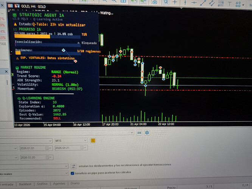Viewport: 252px width, 189px height.
Task: Click the '1/10 regimenes' orange label
Action: pyautogui.click(x=89, y=51)
